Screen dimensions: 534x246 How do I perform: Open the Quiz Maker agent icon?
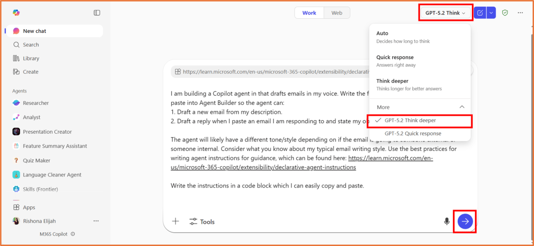coord(16,160)
